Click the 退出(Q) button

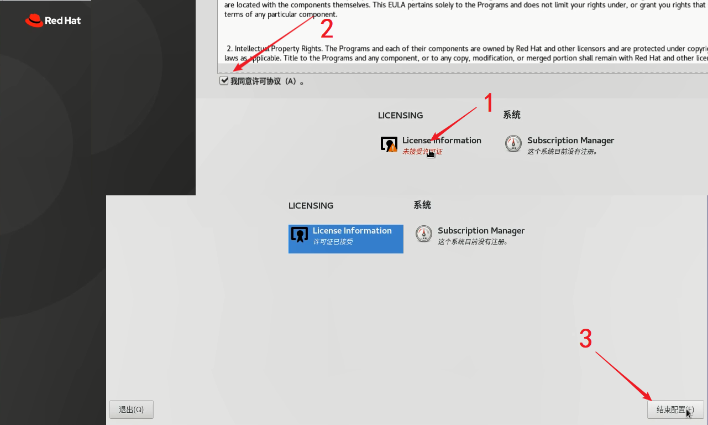[132, 410]
